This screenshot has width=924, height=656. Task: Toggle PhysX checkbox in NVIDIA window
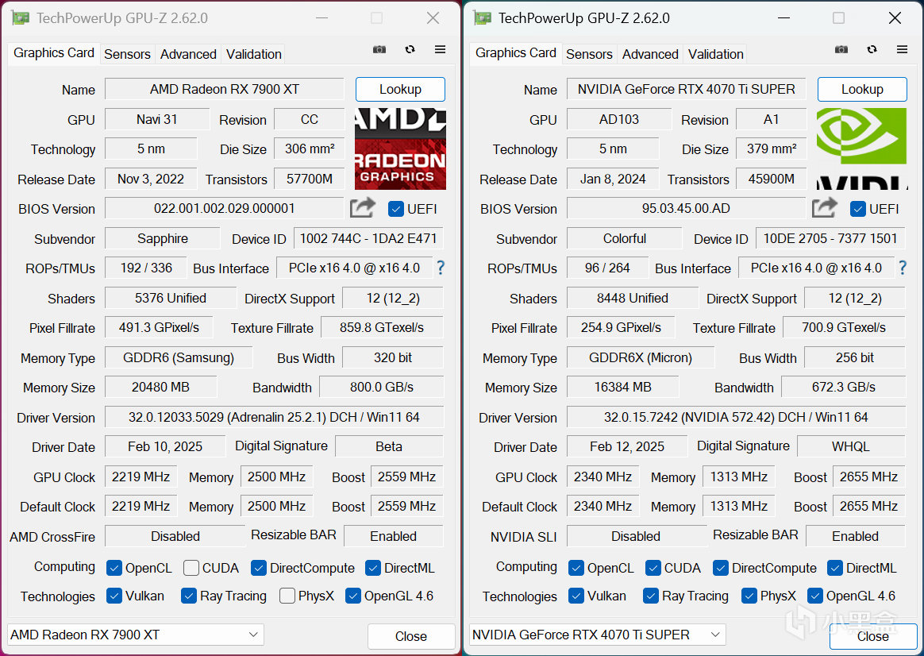[x=749, y=596]
